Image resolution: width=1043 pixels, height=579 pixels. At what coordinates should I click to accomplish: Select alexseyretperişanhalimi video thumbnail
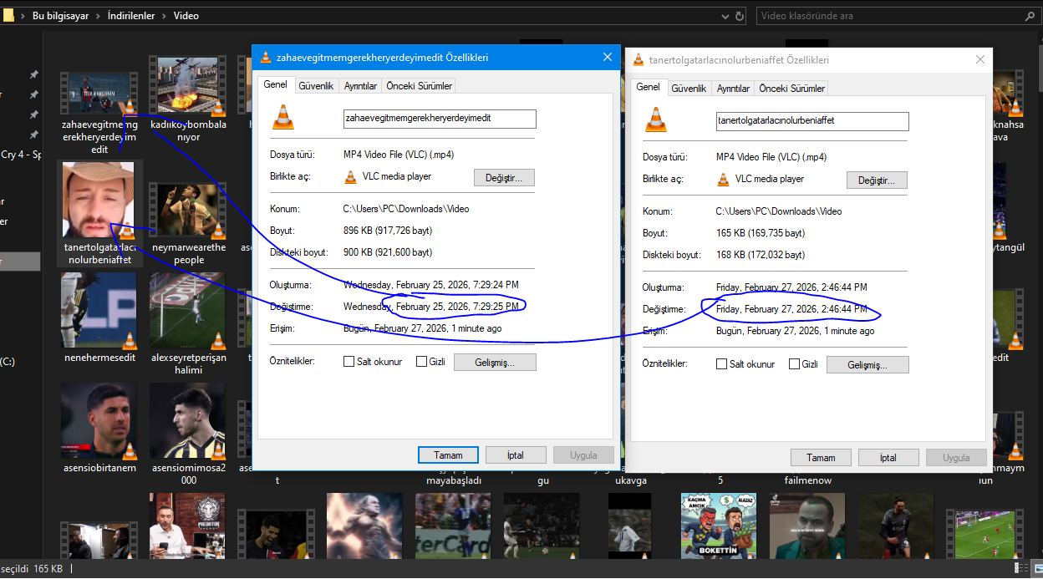click(x=188, y=311)
